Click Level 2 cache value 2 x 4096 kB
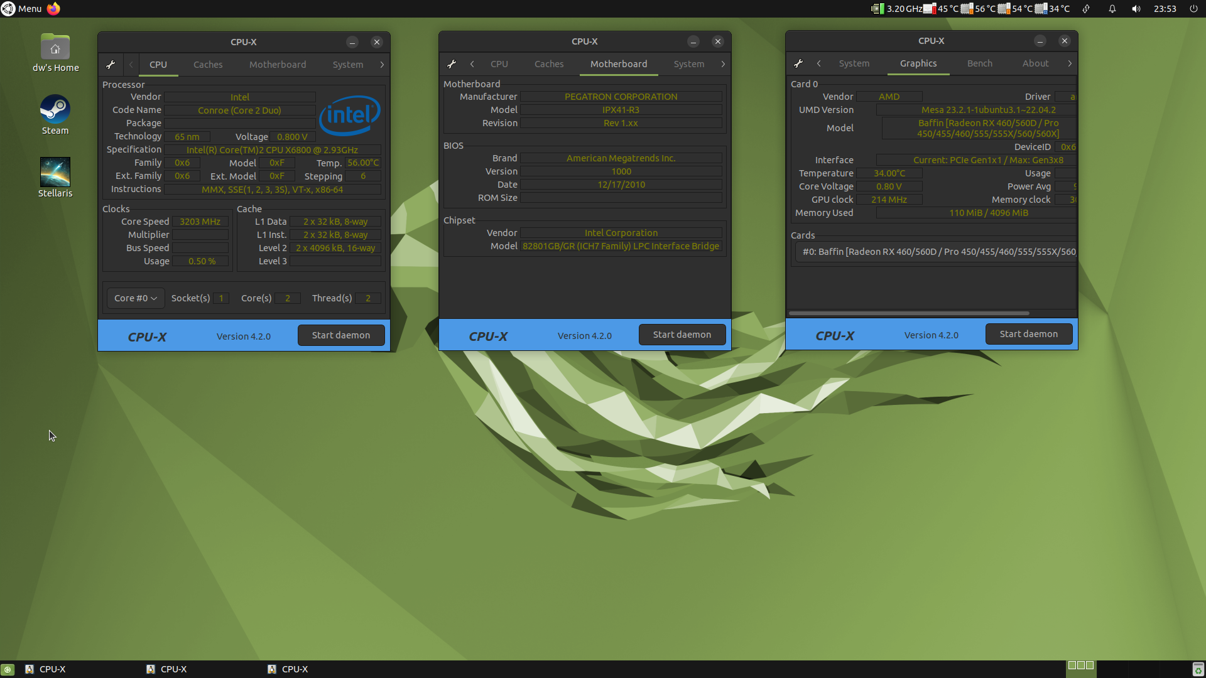The width and height of the screenshot is (1206, 678). click(x=335, y=248)
